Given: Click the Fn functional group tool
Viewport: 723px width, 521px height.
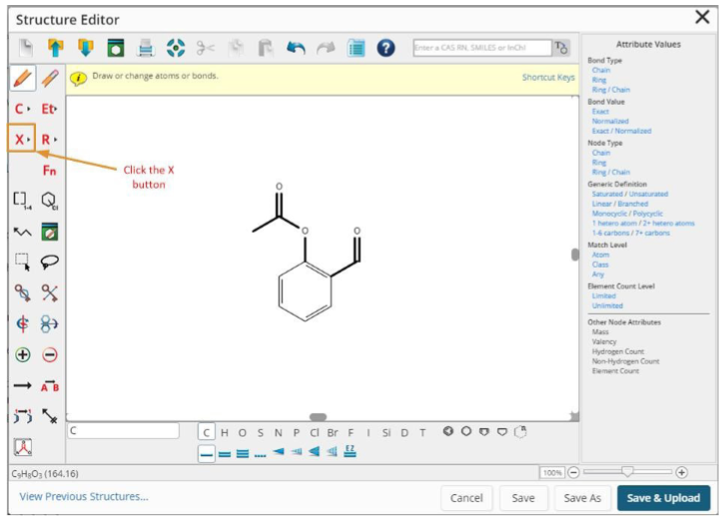Looking at the screenshot, I should (x=49, y=171).
